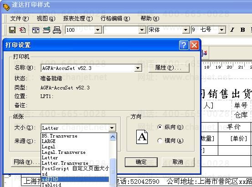Click the 确定 button
The height and width of the screenshot is (187, 252).
[141, 162]
